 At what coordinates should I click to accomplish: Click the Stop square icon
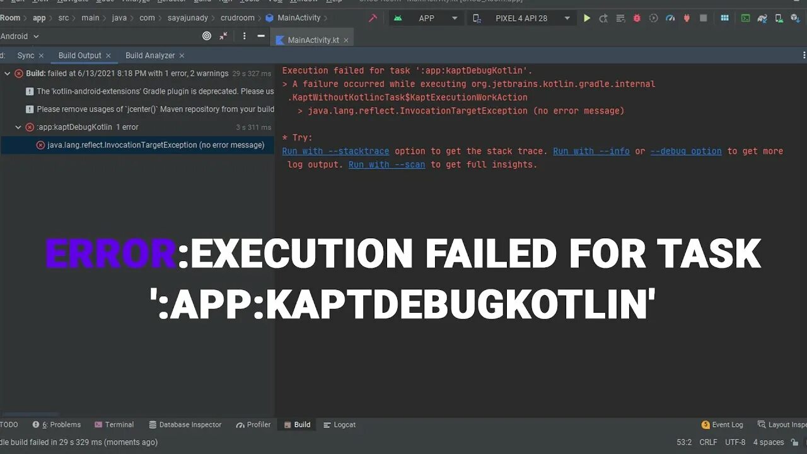[704, 18]
